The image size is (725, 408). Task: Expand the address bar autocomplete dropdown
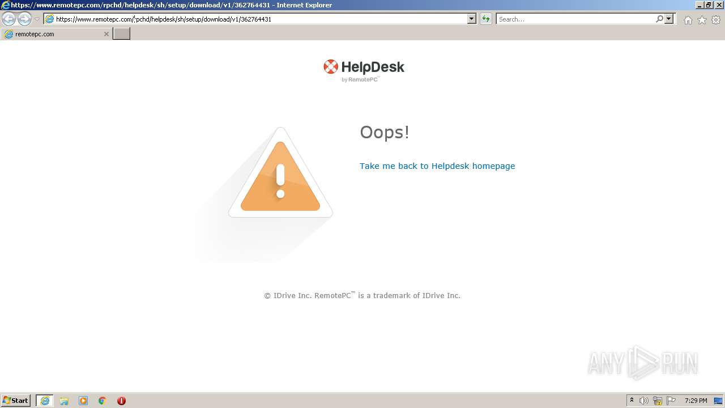(x=472, y=19)
